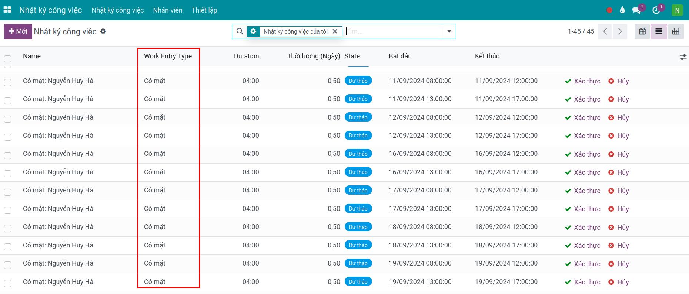
Task: Create a new entry with the Mới button
Action: (18, 31)
